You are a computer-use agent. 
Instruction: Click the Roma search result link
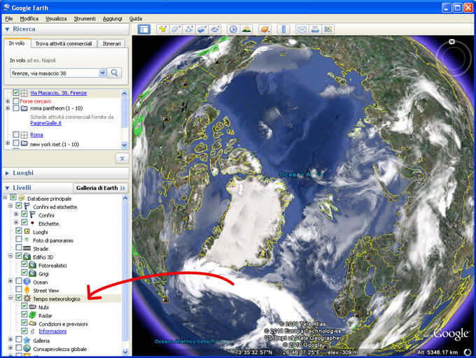point(36,135)
